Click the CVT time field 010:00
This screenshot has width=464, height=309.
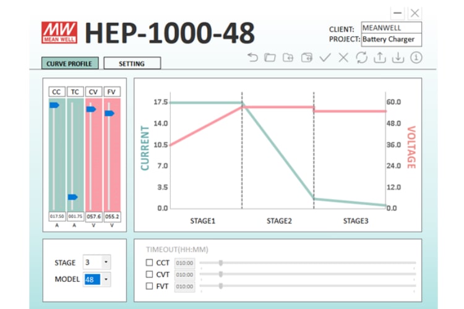pos(184,274)
